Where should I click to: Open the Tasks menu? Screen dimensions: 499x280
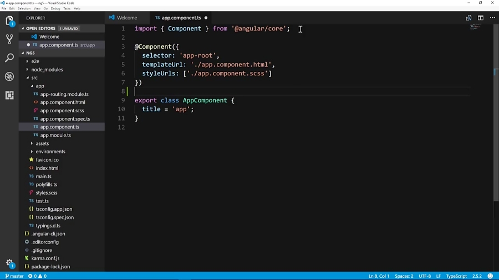(67, 8)
